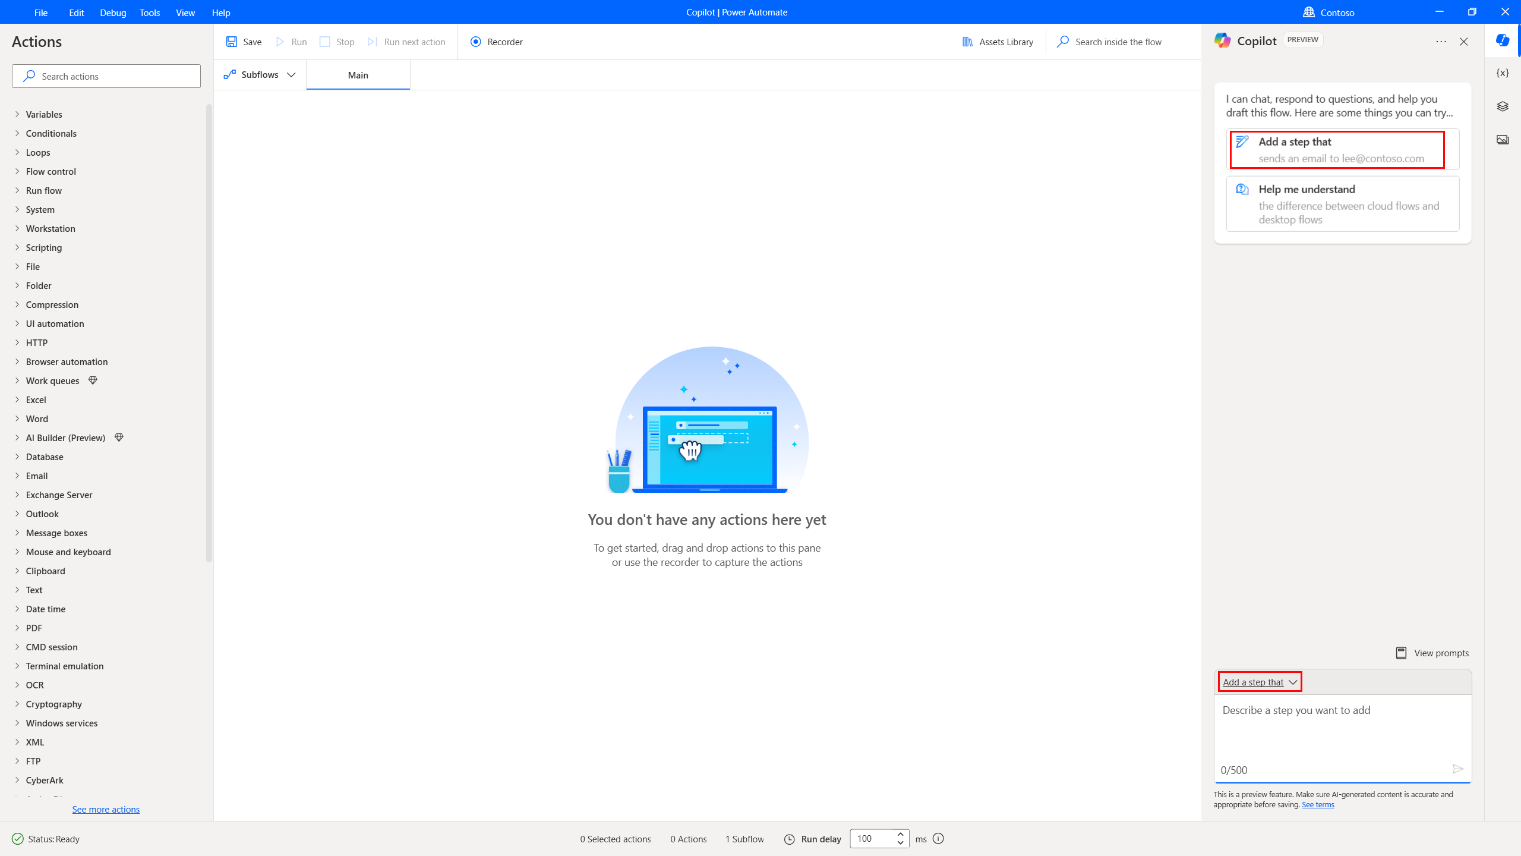This screenshot has width=1521, height=856.
Task: Click the Recorder icon in toolbar
Action: click(474, 42)
